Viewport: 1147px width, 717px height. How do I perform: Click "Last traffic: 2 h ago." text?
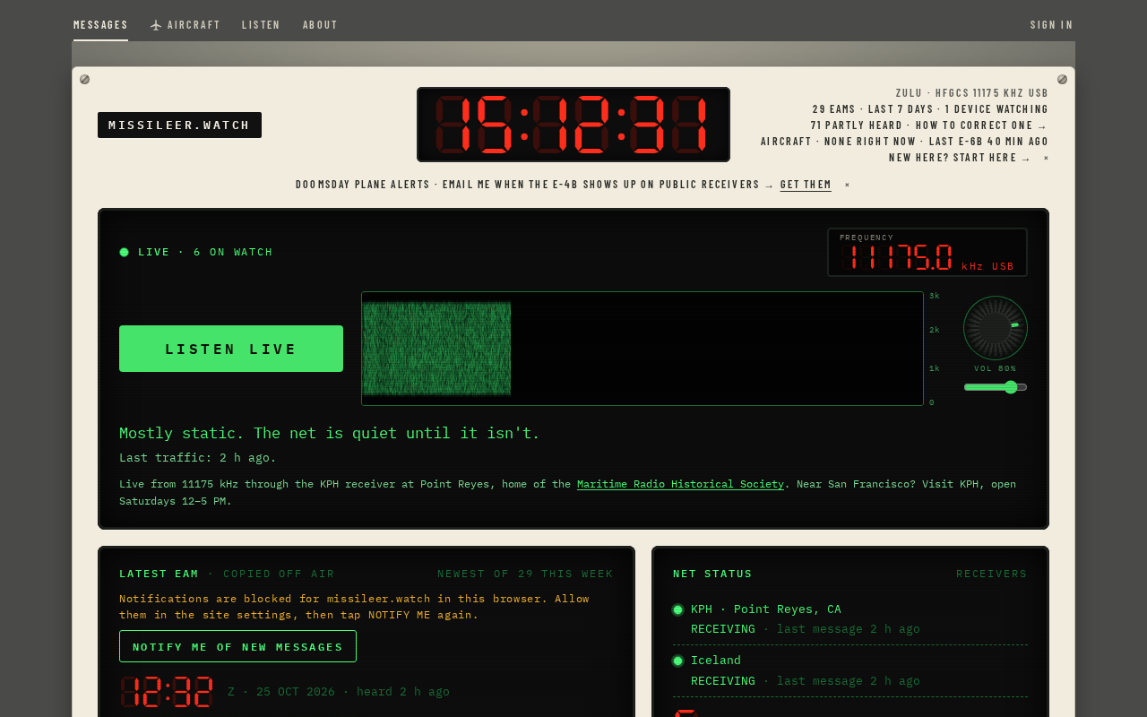[198, 457]
